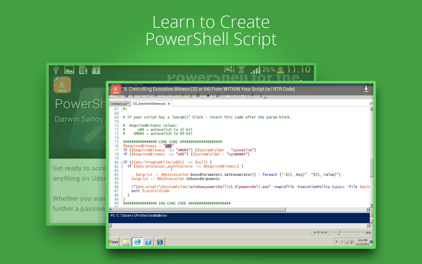The width and height of the screenshot is (422, 264).
Task: Open Windows Explorer from the taskbar
Action: (126, 242)
